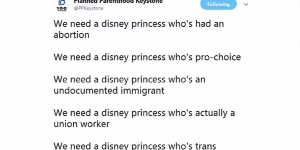The width and height of the screenshot is (300, 150).
Task: Click the word 'worker' in tweet
Action: [x=95, y=124]
